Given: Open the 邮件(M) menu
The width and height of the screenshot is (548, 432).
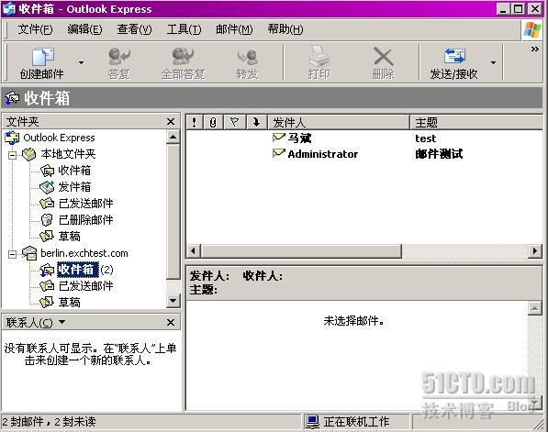Looking at the screenshot, I should pos(234,29).
